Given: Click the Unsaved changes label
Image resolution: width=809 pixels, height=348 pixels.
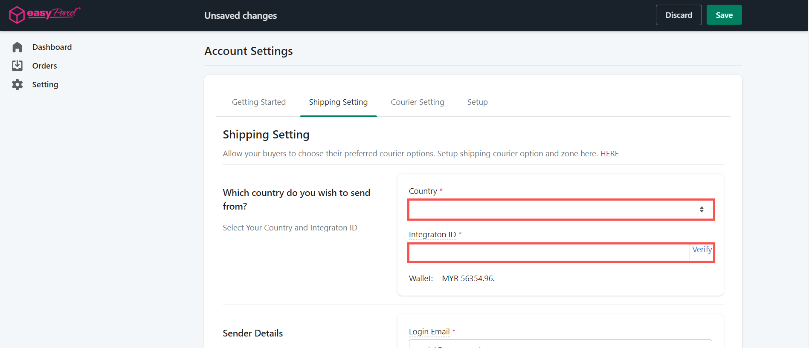Looking at the screenshot, I should click(x=241, y=16).
